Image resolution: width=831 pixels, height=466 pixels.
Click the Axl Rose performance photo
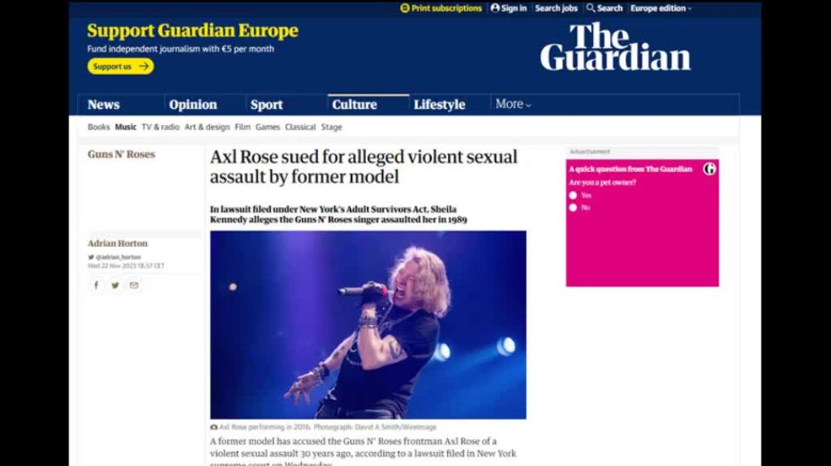pos(368,325)
